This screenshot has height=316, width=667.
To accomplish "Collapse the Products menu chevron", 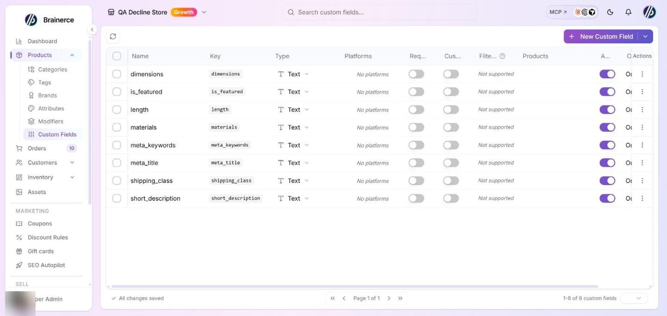I will [x=72, y=55].
